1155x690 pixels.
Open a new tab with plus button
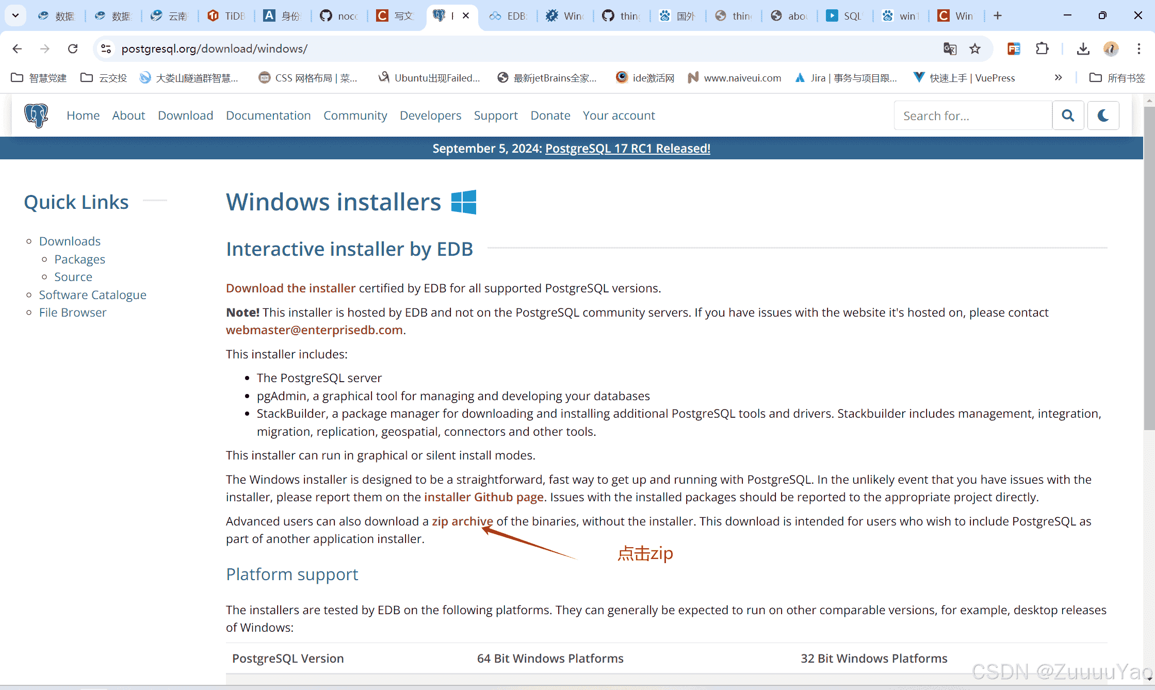[998, 15]
